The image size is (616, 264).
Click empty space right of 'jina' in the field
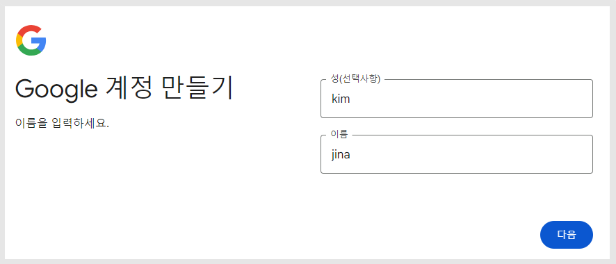click(471, 154)
